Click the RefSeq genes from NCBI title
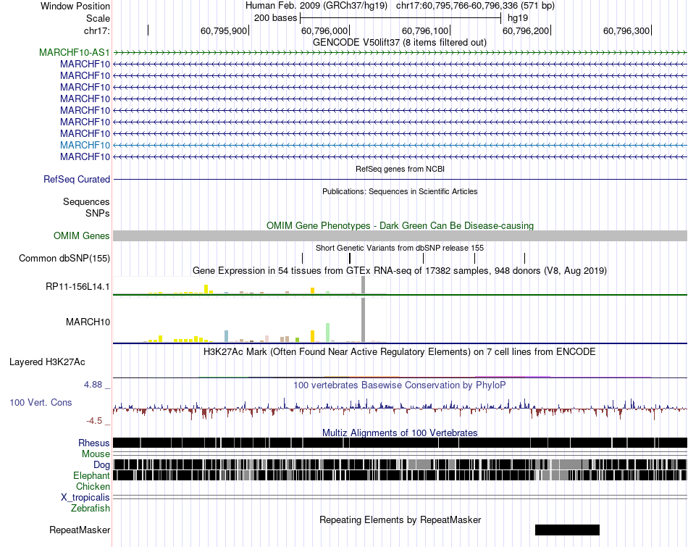 click(400, 169)
